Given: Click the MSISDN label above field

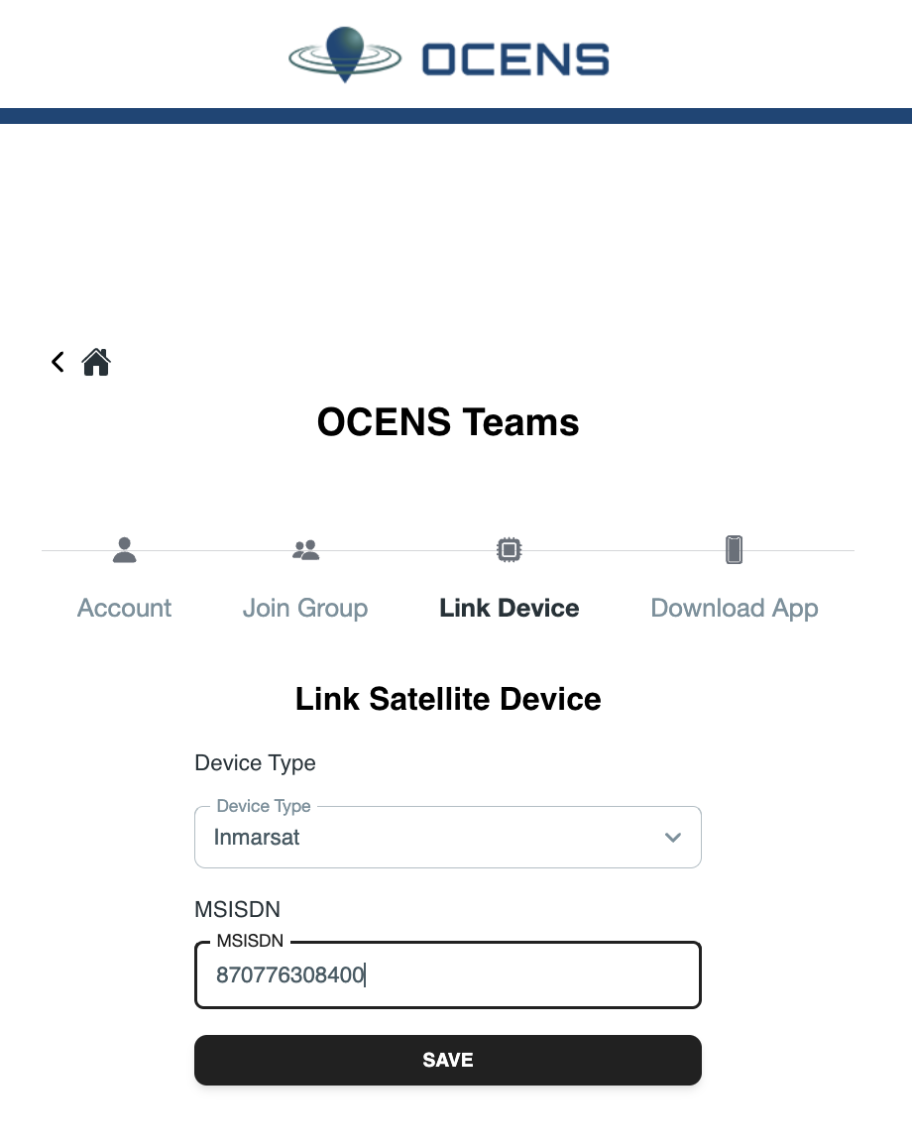Looking at the screenshot, I should pos(237,909).
